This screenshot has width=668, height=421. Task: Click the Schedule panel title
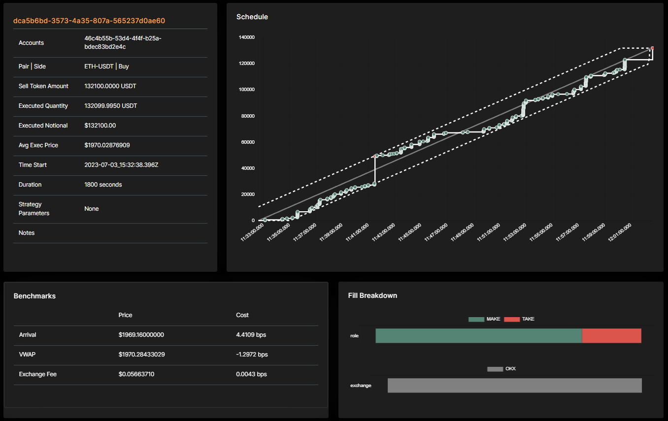coord(252,17)
